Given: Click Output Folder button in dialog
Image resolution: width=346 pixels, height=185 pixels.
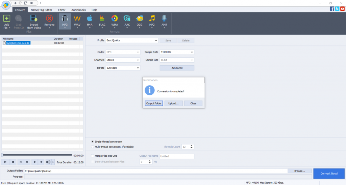Looking at the screenshot, I should coord(154,103).
